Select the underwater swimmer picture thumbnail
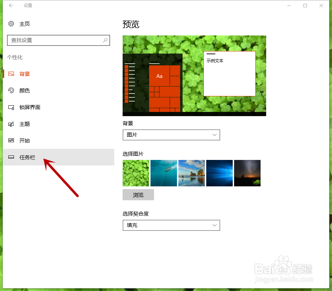Viewport: 332px width, 291px height. click(163, 173)
